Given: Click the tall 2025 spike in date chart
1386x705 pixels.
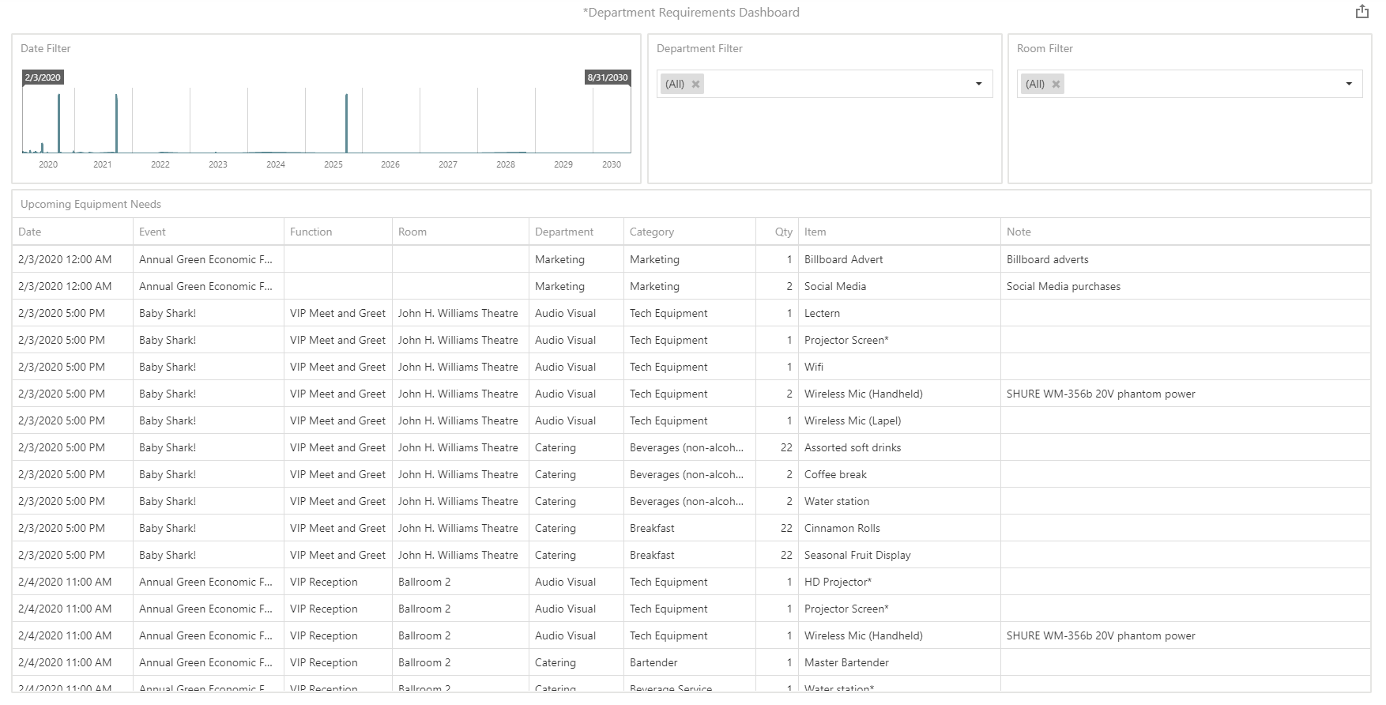Looking at the screenshot, I should [346, 123].
